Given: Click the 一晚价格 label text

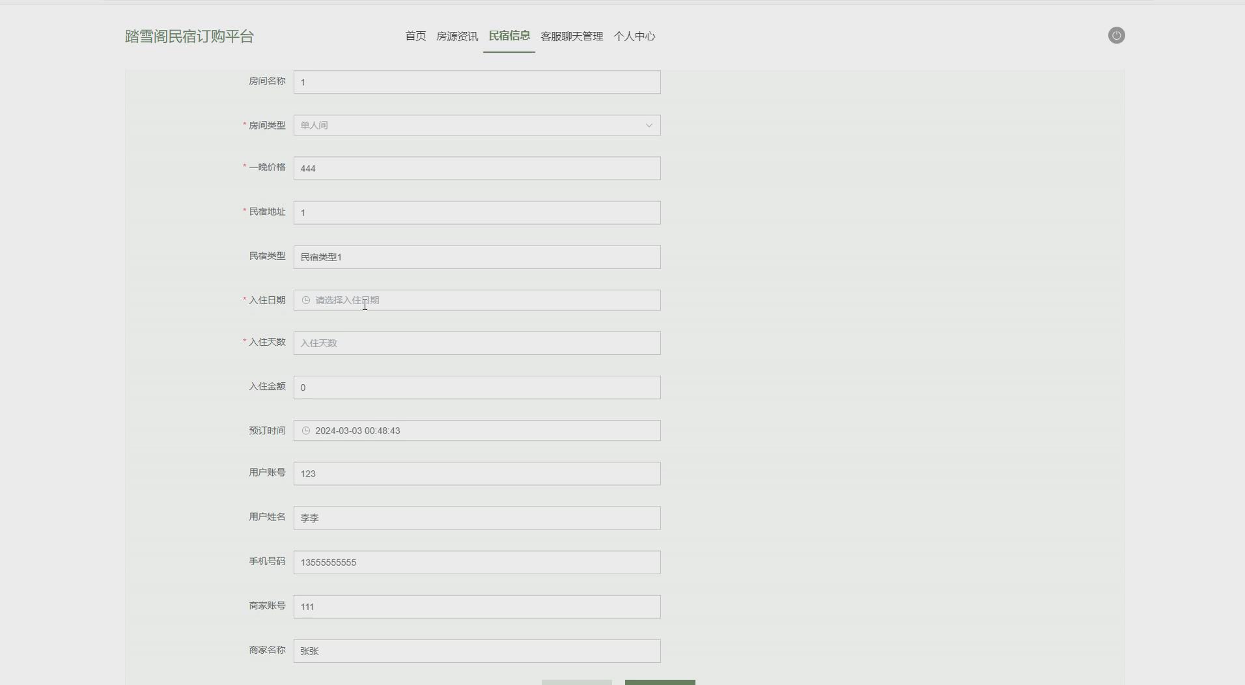Looking at the screenshot, I should click(267, 167).
